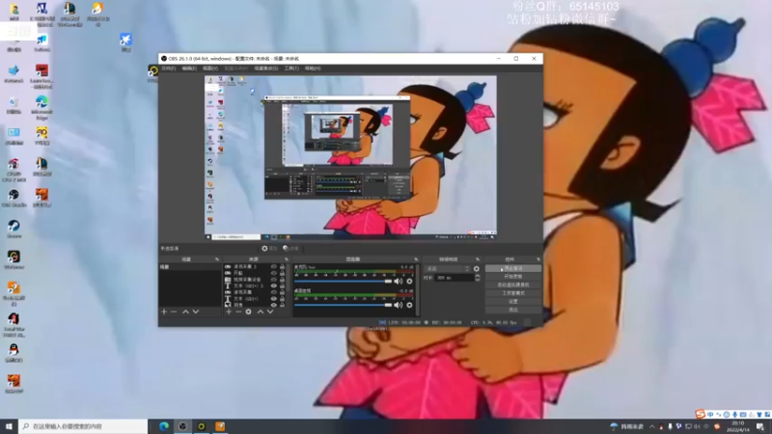This screenshot has width=772, height=434.
Task: Click the 滤镜 filters button above the docks
Action: (291, 249)
